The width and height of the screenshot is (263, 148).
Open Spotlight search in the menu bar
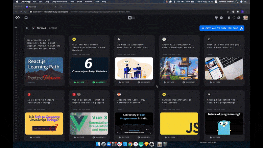pos(237,2)
